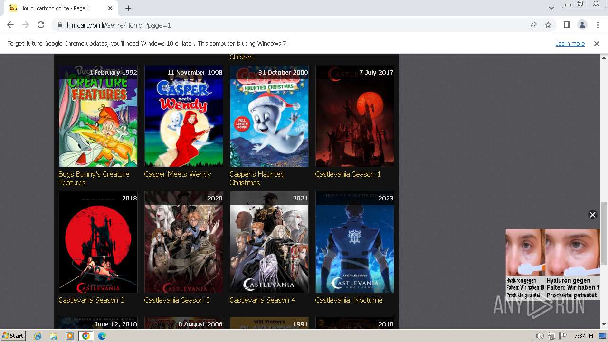Open the Learn more link
Viewport: 608px width, 342px height.
pyautogui.click(x=570, y=43)
